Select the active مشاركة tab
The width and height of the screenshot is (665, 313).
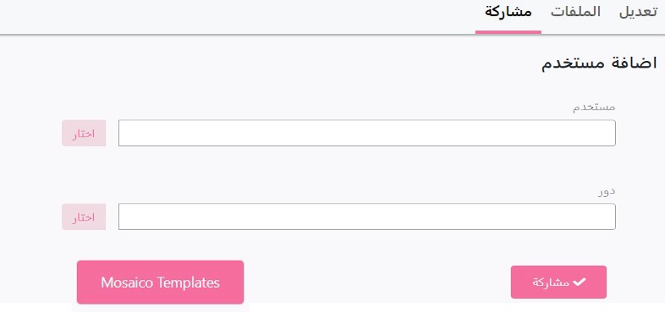click(508, 12)
